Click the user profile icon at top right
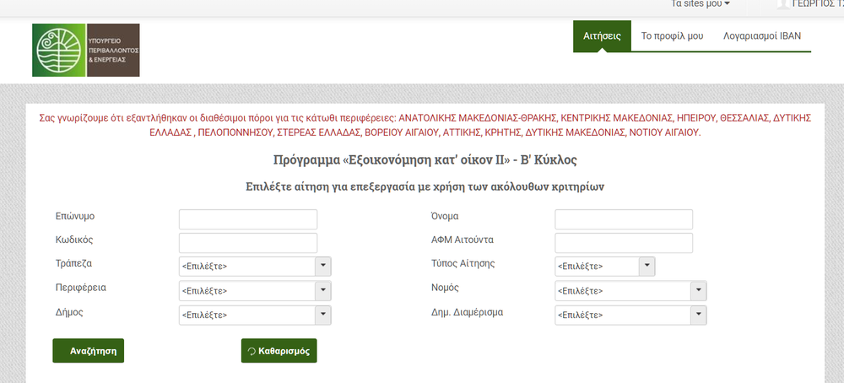The image size is (844, 383). tap(782, 4)
